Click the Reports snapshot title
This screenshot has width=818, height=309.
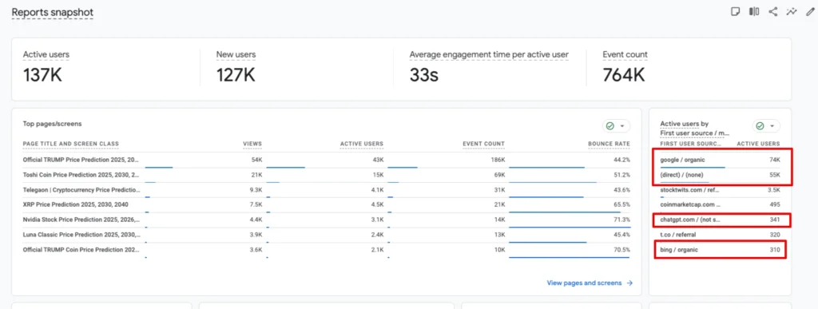pyautogui.click(x=53, y=12)
